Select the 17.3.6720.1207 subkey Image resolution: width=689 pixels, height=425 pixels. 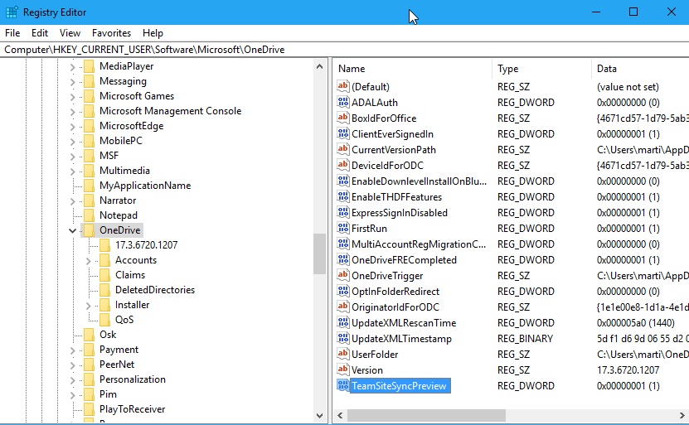tap(146, 245)
